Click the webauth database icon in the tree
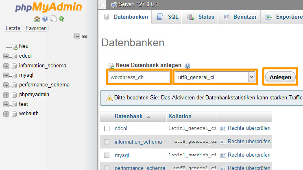303x170 pixels. point(14,114)
